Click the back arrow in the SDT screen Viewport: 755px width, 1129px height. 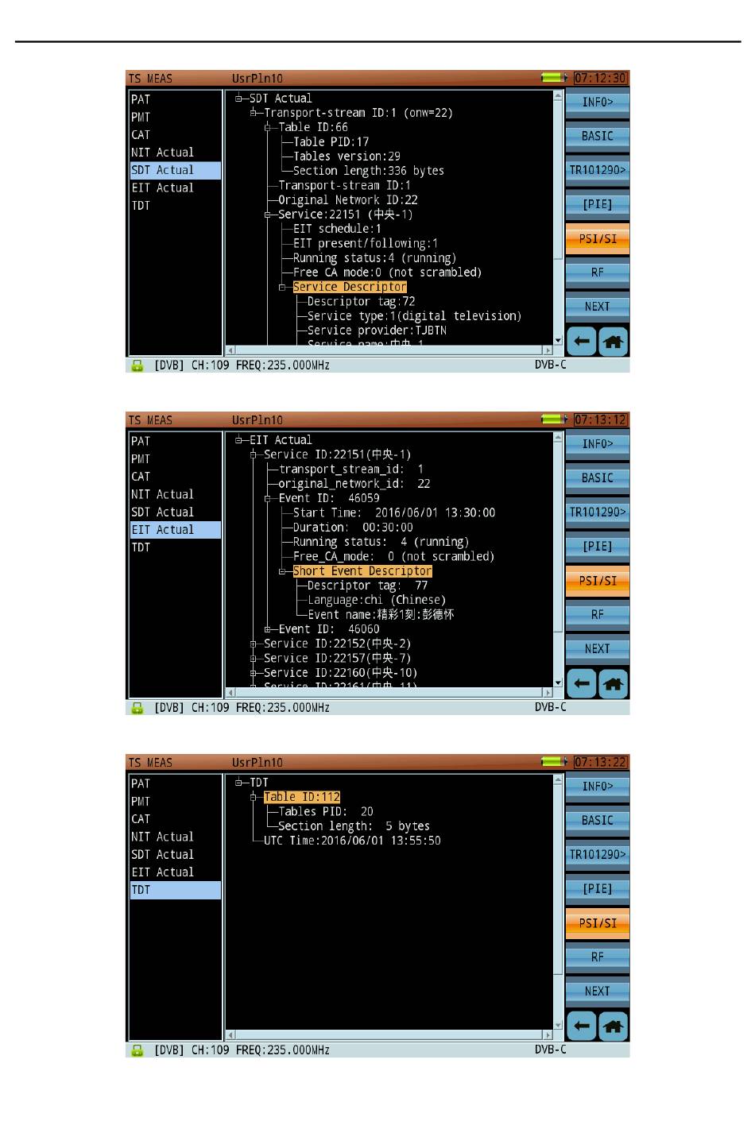click(x=582, y=342)
